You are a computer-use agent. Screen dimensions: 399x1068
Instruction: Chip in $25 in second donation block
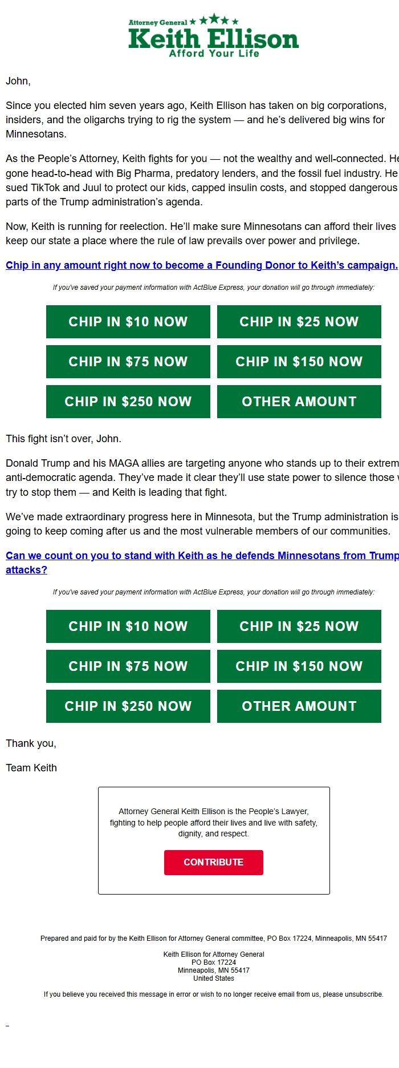[x=299, y=626]
